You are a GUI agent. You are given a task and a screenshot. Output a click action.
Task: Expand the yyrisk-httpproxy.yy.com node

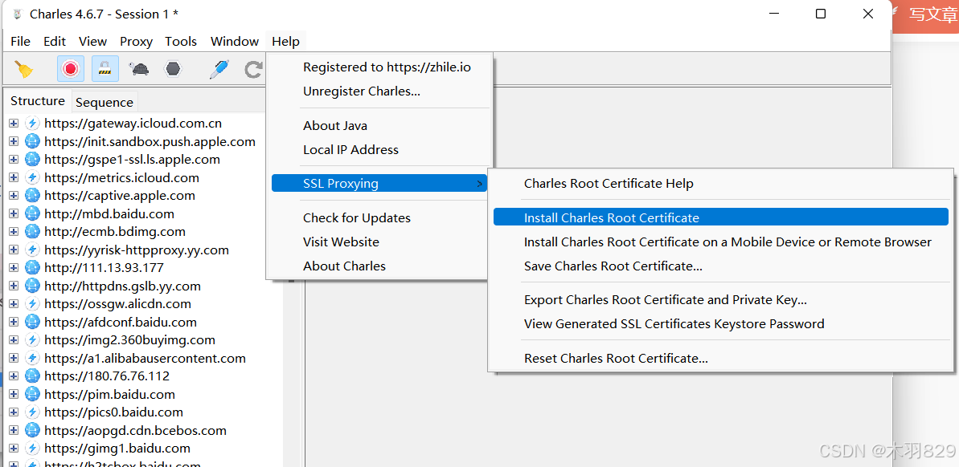click(x=14, y=250)
